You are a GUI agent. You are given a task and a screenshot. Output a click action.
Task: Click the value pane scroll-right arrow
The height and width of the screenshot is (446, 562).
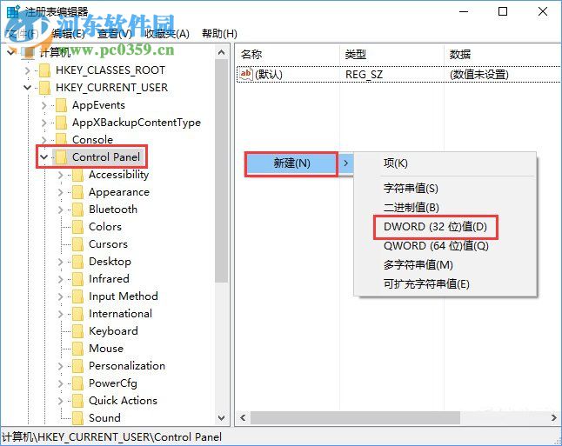click(554, 417)
